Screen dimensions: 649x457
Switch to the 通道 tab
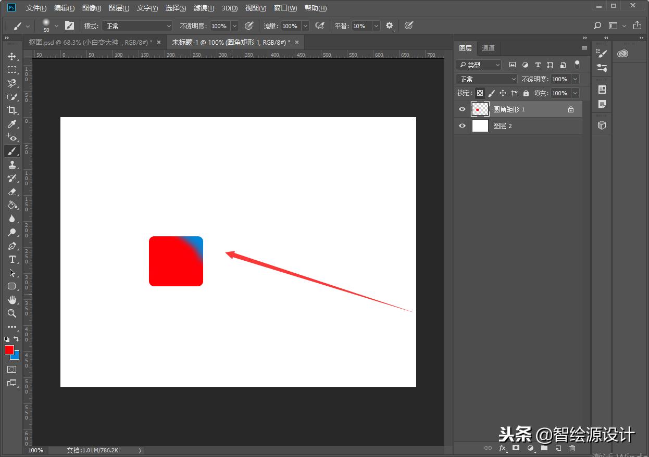click(488, 48)
